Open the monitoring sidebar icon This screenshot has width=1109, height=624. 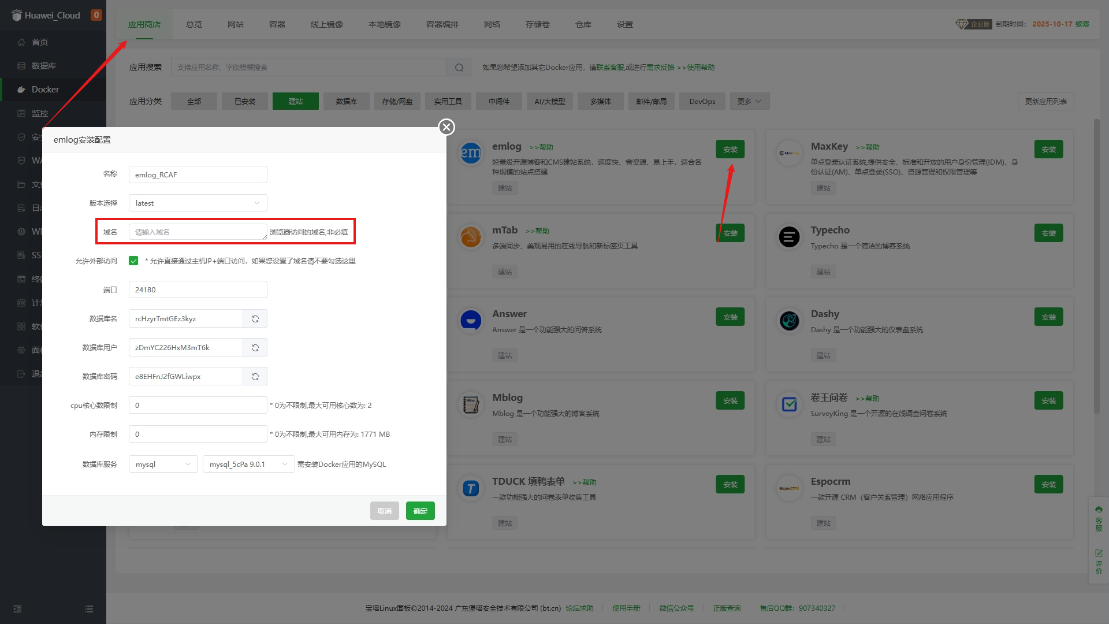point(21,113)
